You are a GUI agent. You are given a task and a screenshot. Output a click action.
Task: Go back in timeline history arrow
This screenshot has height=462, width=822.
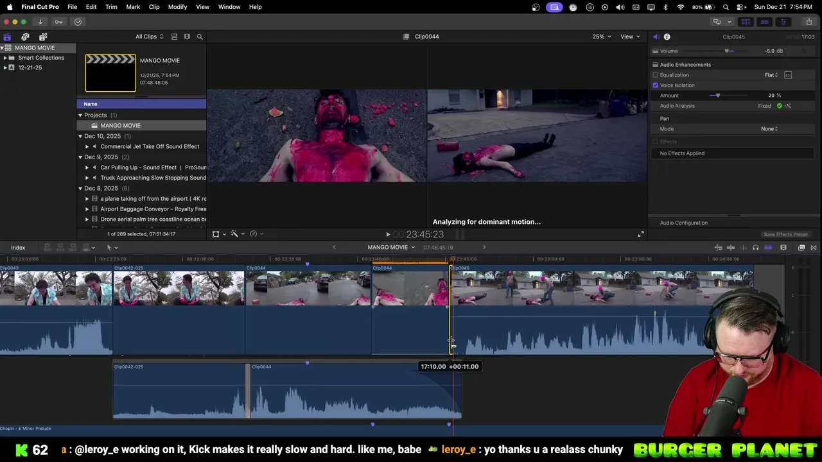334,248
